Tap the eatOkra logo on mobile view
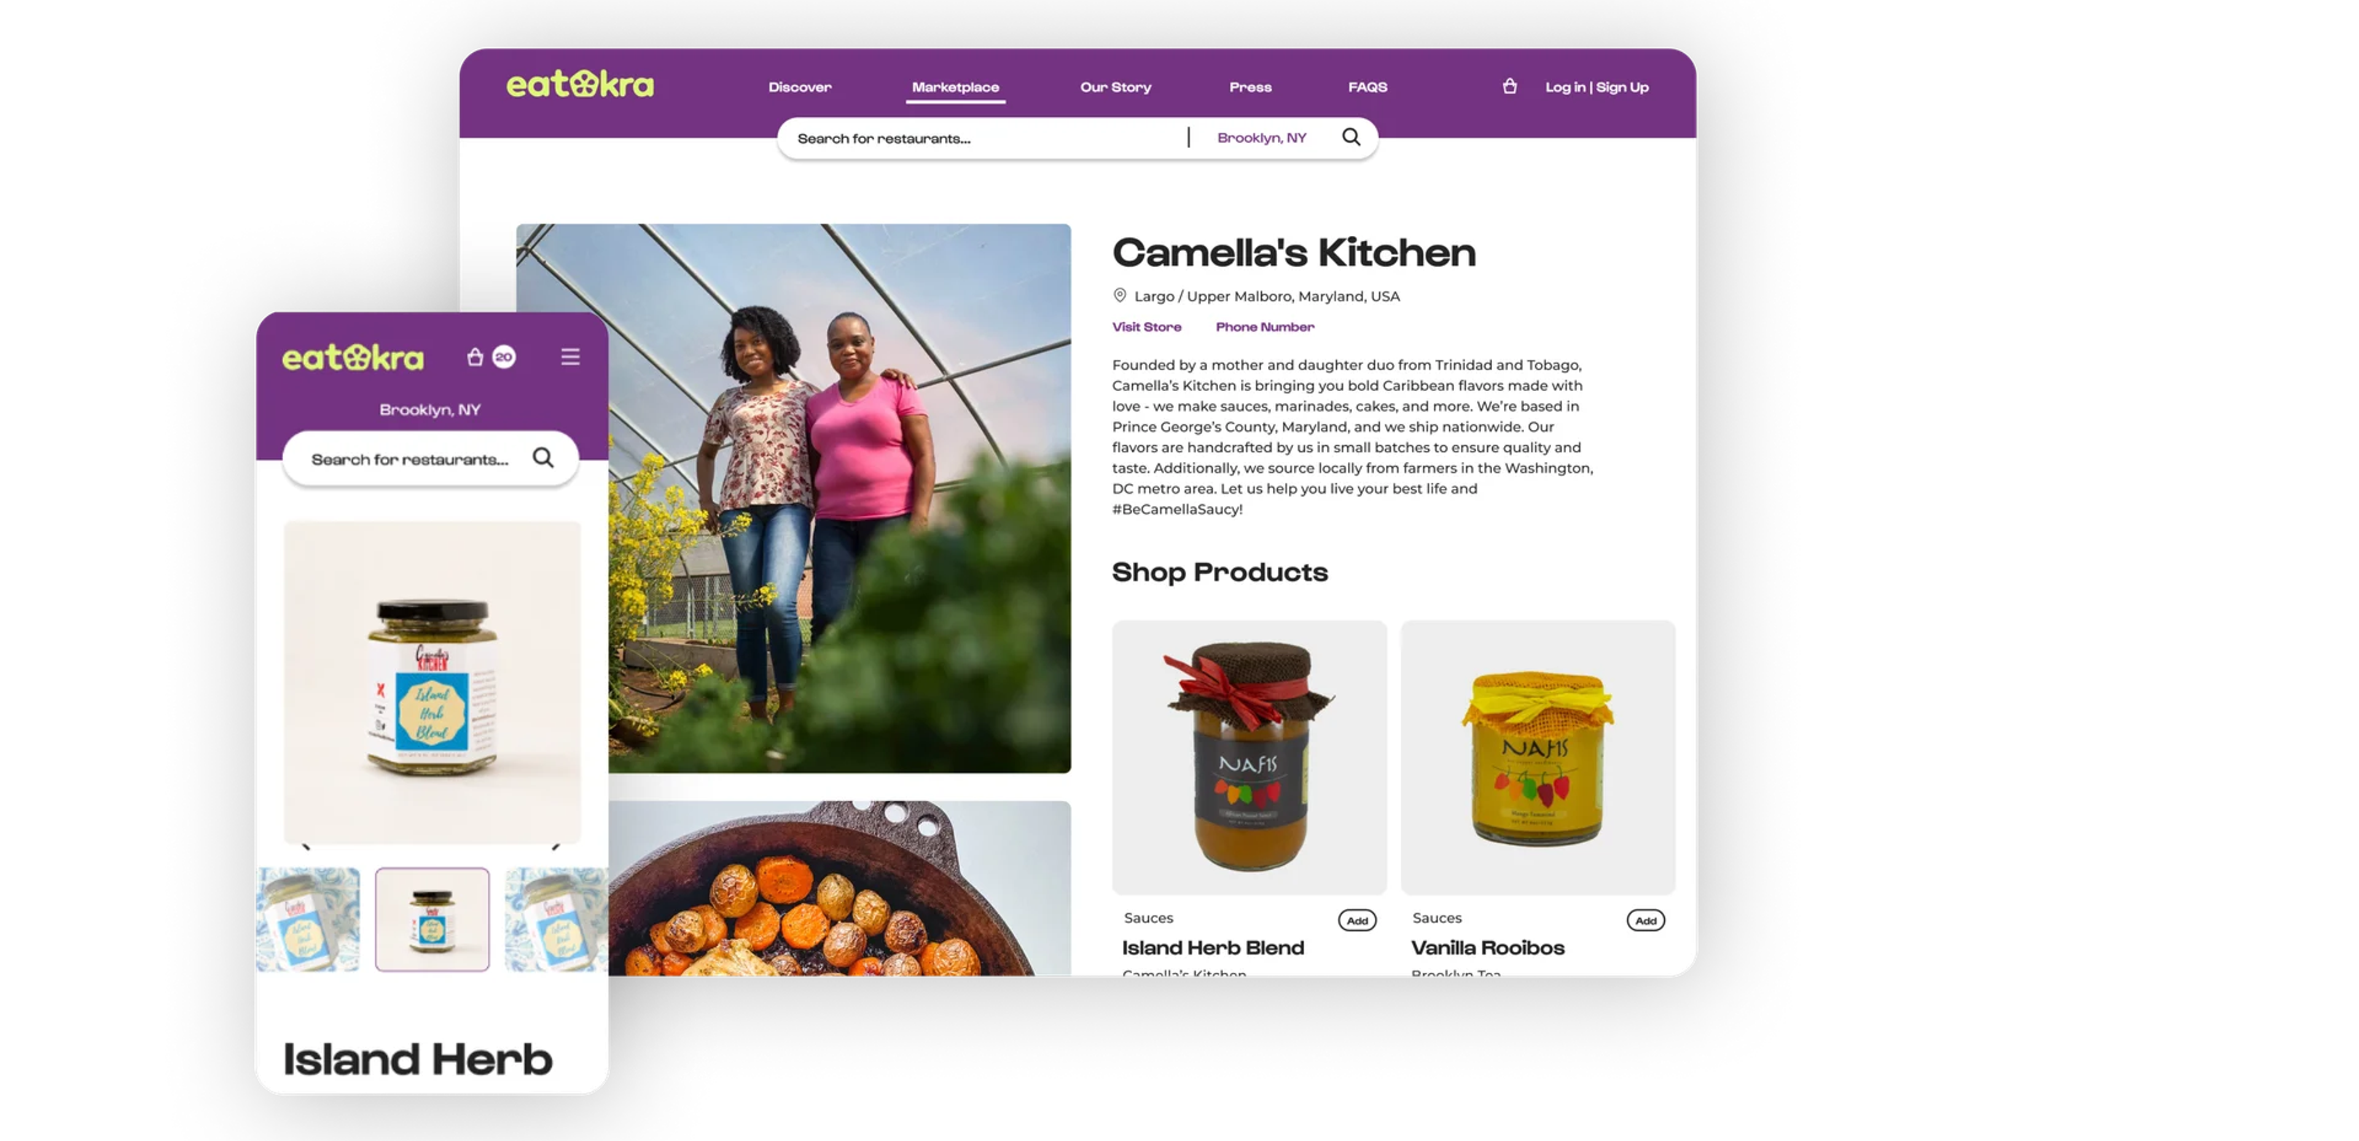 click(x=353, y=357)
